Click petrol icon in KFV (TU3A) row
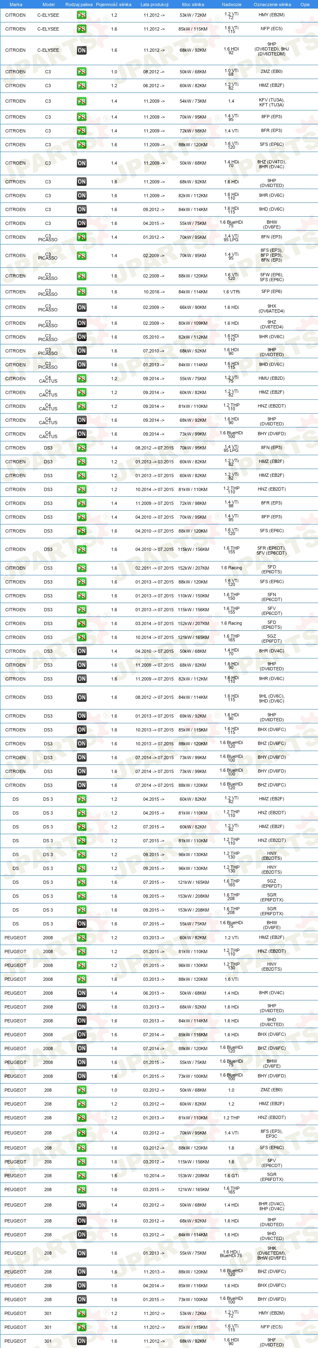 (x=81, y=101)
